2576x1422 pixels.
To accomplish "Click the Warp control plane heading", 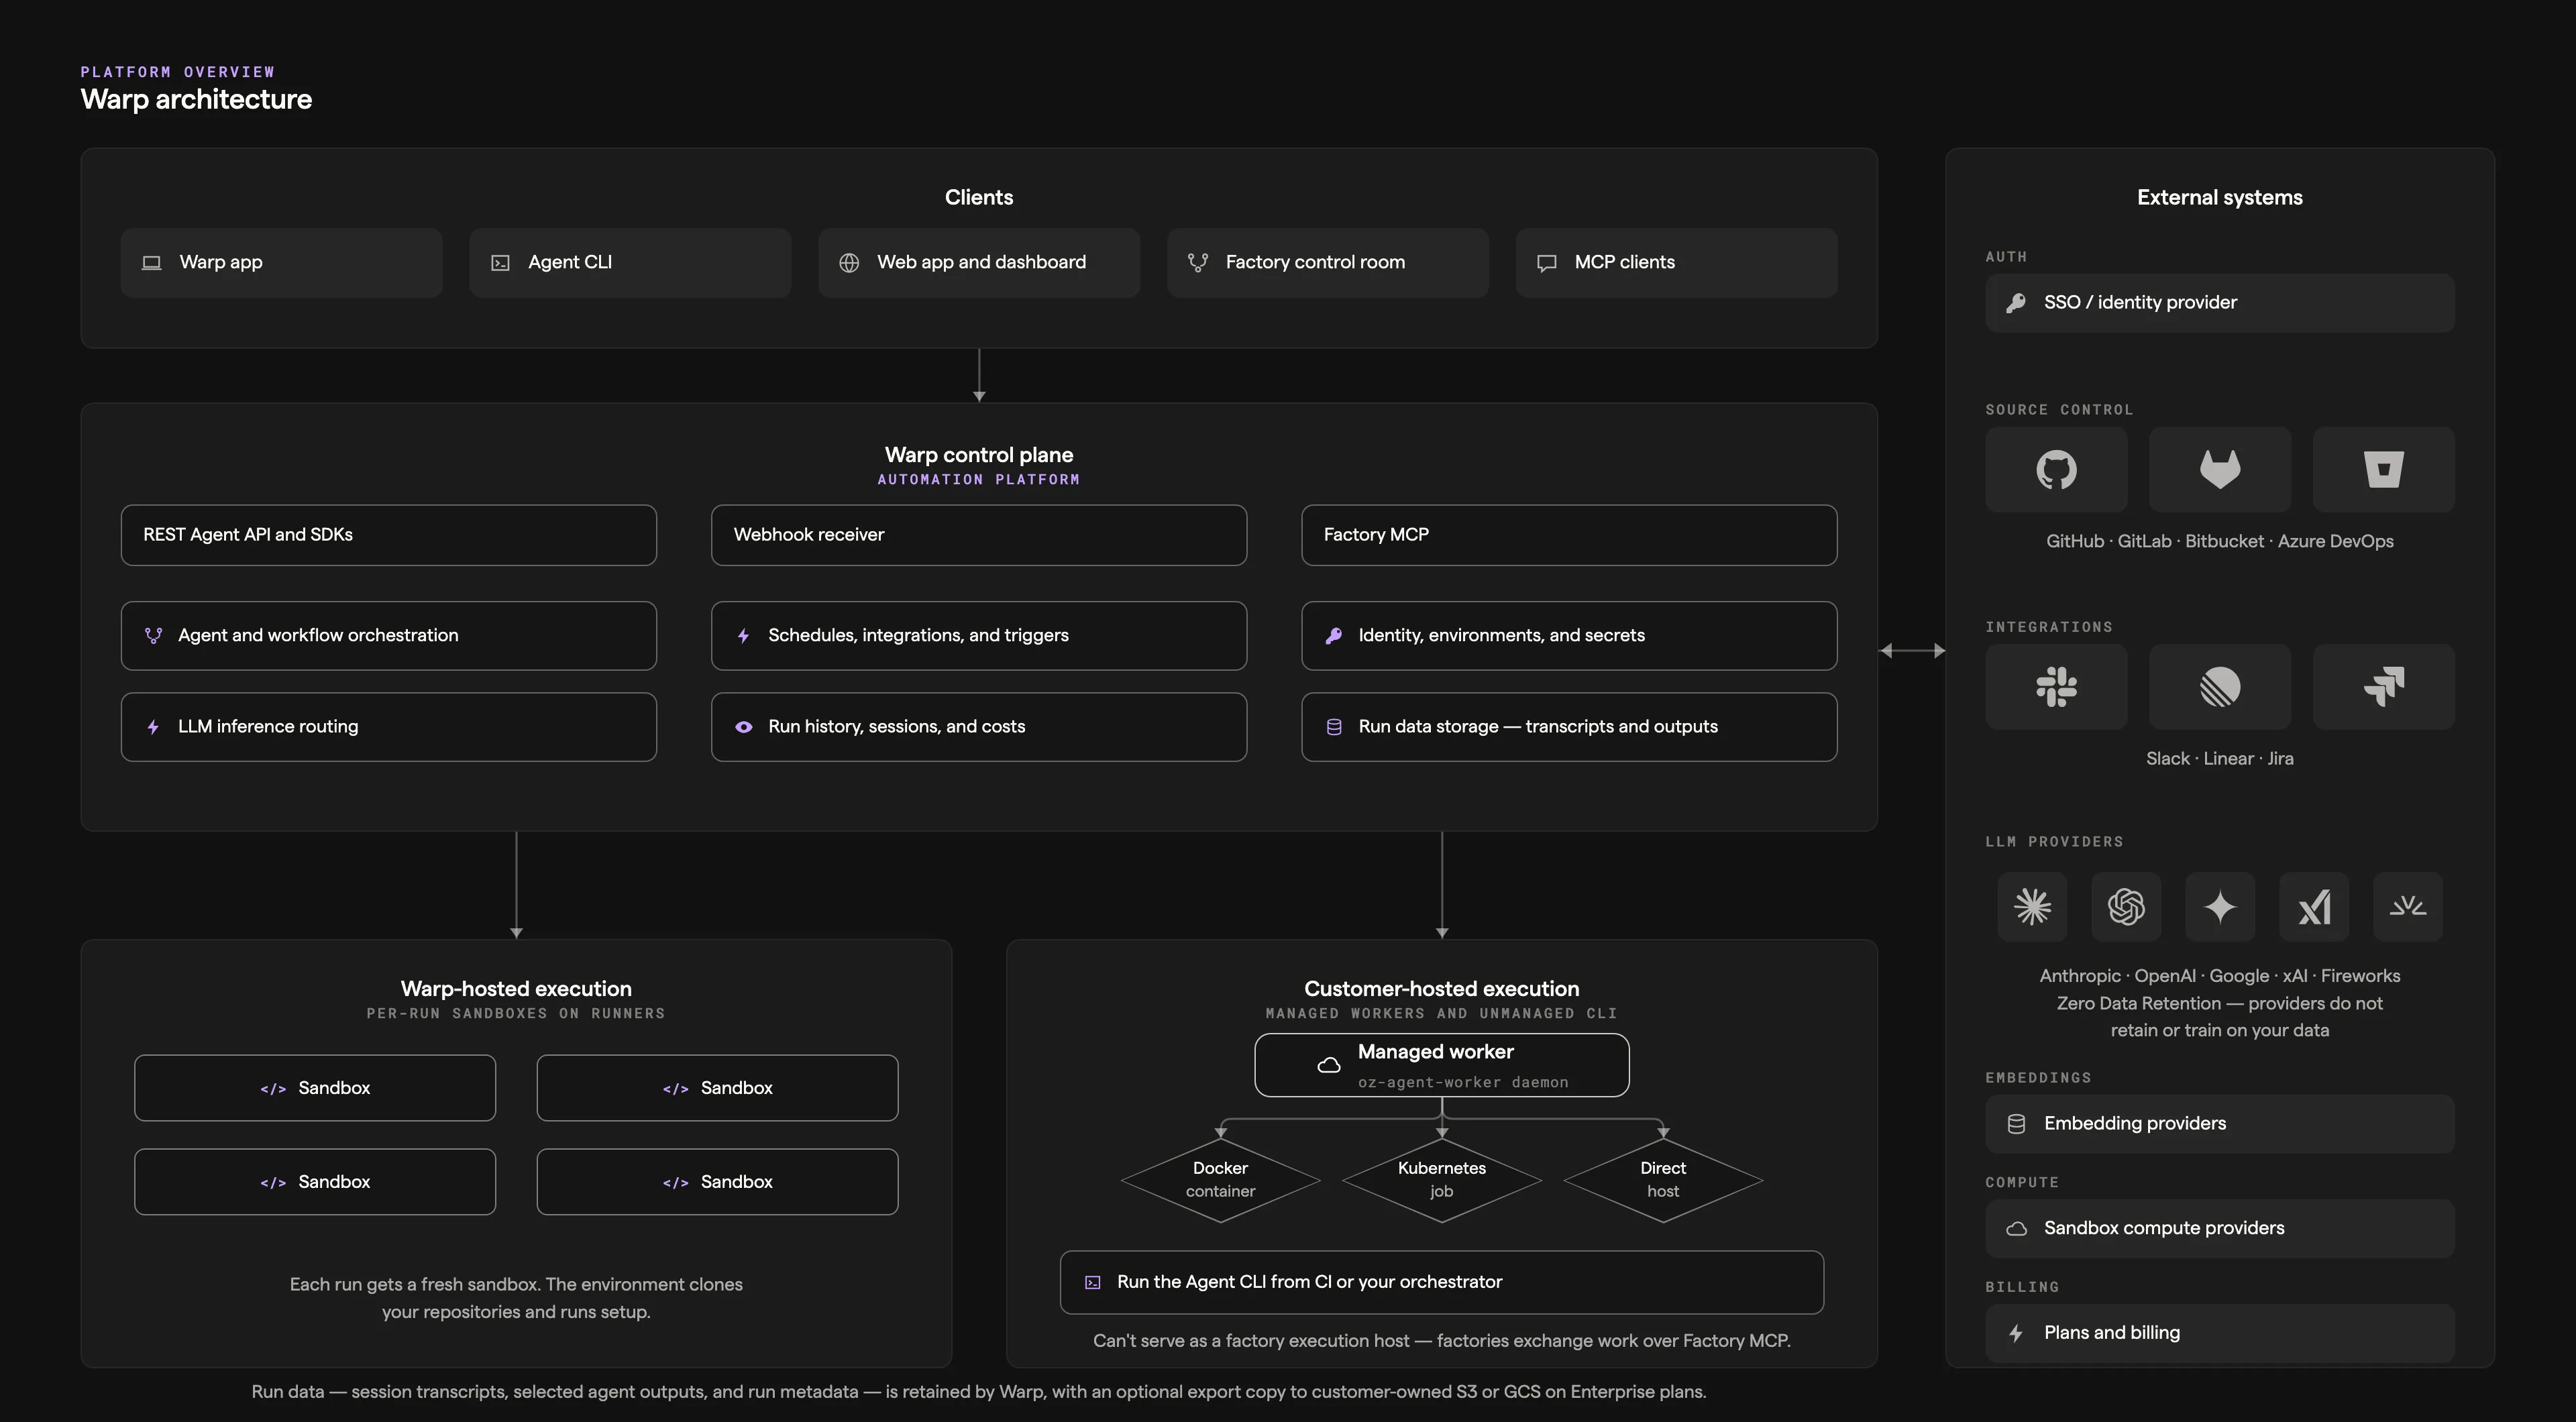I will coord(978,455).
